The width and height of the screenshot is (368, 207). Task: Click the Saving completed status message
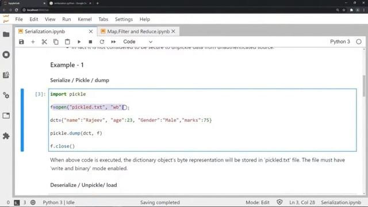[160, 202]
